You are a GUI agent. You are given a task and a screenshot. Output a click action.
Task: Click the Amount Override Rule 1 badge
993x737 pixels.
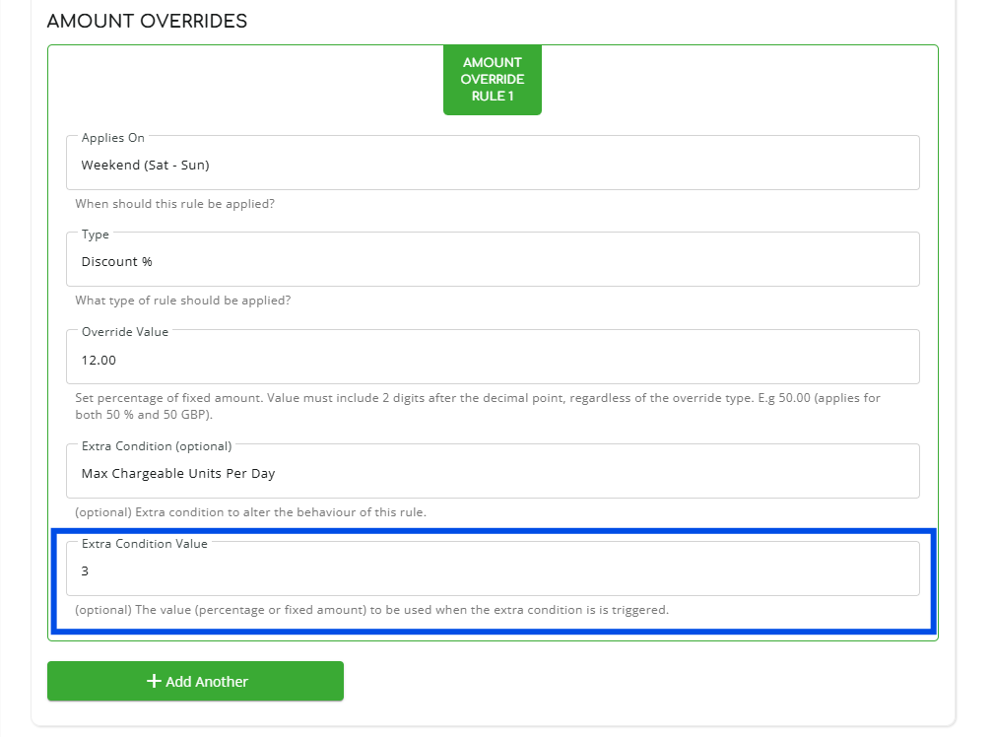click(x=493, y=80)
